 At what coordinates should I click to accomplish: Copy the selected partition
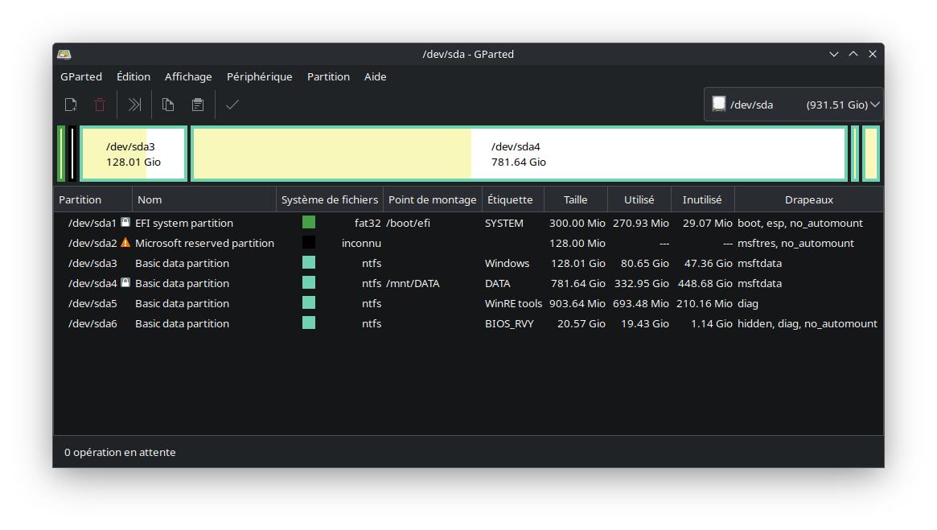pyautogui.click(x=168, y=105)
